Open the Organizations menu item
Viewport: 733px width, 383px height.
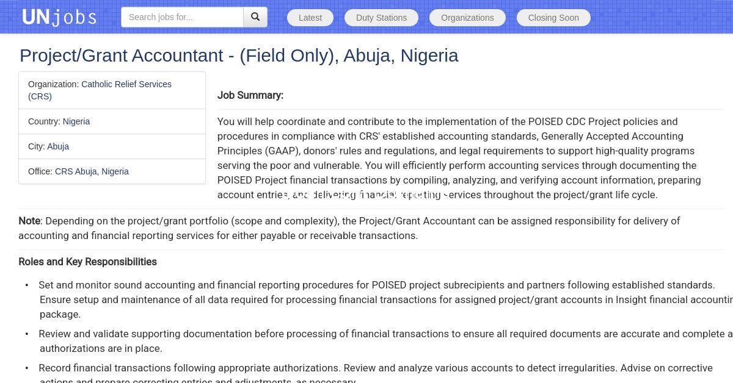[467, 18]
